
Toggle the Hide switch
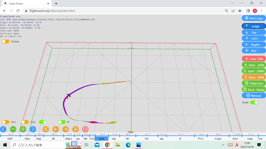(254, 102)
